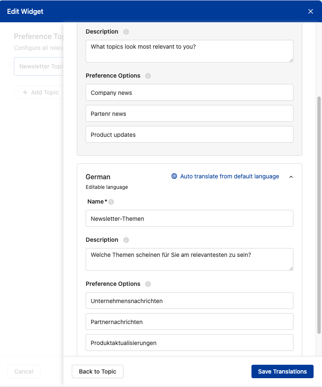The image size is (322, 387).
Task: Click the Add Topic button
Action: click(x=40, y=92)
